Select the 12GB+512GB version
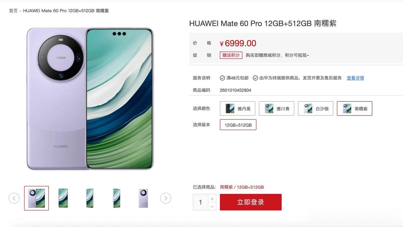This screenshot has width=403, height=227. coord(238,125)
